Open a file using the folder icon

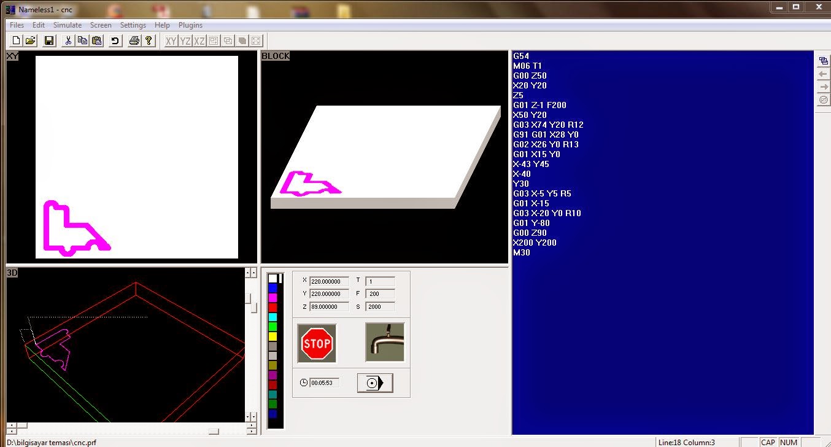[x=31, y=41]
